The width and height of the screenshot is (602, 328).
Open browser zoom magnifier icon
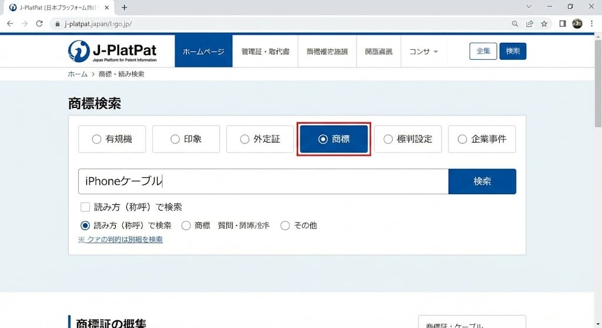point(515,23)
